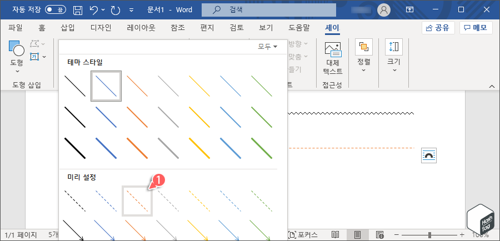Click the zoom in plus button
The height and width of the screenshot is (241, 500).
462,235
